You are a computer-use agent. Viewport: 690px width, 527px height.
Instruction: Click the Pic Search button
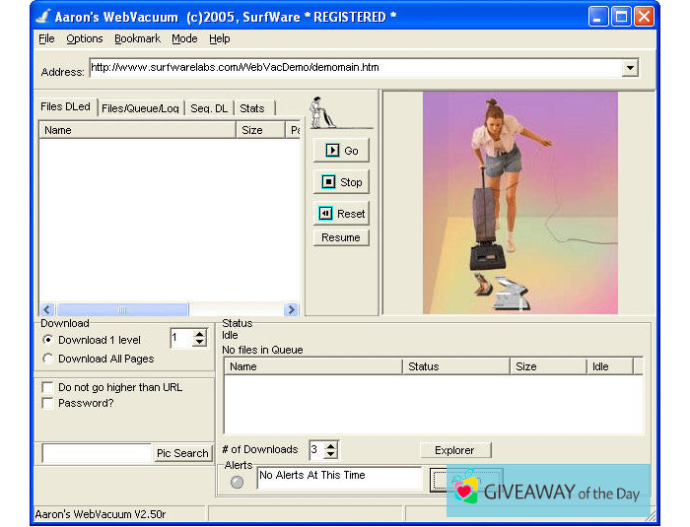click(x=182, y=453)
